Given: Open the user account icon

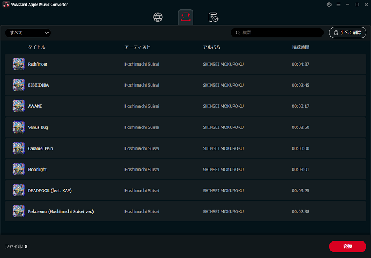Looking at the screenshot, I should (329, 5).
